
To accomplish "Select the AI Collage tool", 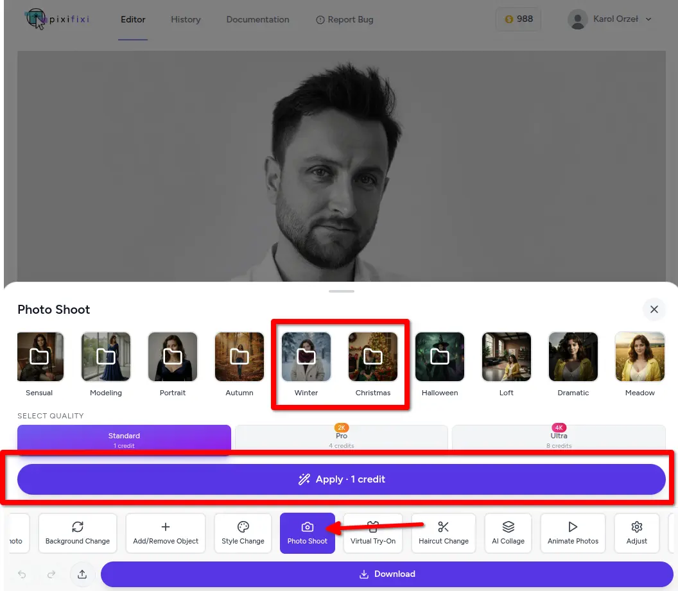I will [508, 533].
